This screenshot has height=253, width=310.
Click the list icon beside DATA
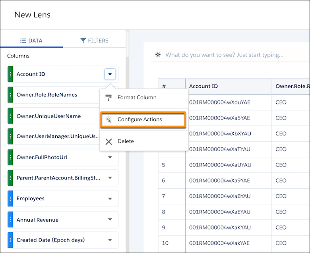23,41
